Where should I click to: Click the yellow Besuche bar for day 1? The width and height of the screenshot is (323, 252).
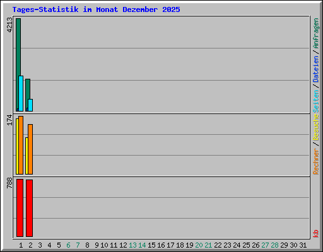[x=17, y=146]
